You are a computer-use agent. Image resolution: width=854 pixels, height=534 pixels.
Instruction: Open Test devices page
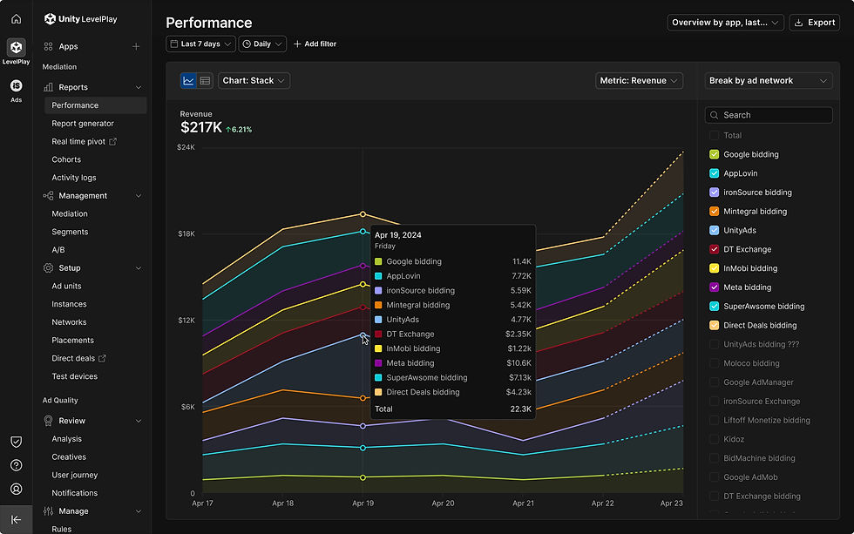coord(75,376)
